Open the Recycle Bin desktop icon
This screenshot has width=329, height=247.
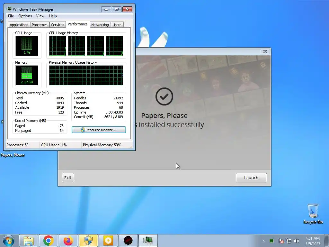pyautogui.click(x=313, y=214)
